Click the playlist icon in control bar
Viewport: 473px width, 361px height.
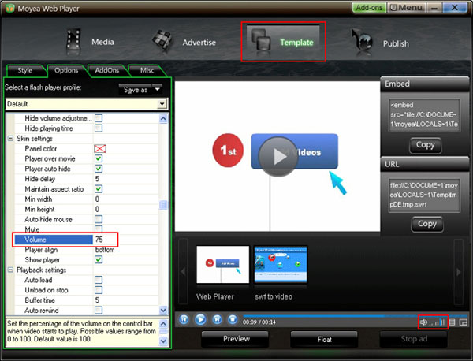(x=453, y=322)
